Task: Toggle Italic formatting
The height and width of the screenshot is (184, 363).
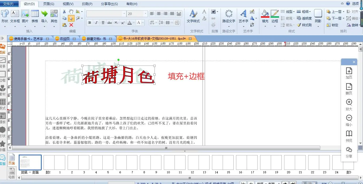Action: click(96, 23)
